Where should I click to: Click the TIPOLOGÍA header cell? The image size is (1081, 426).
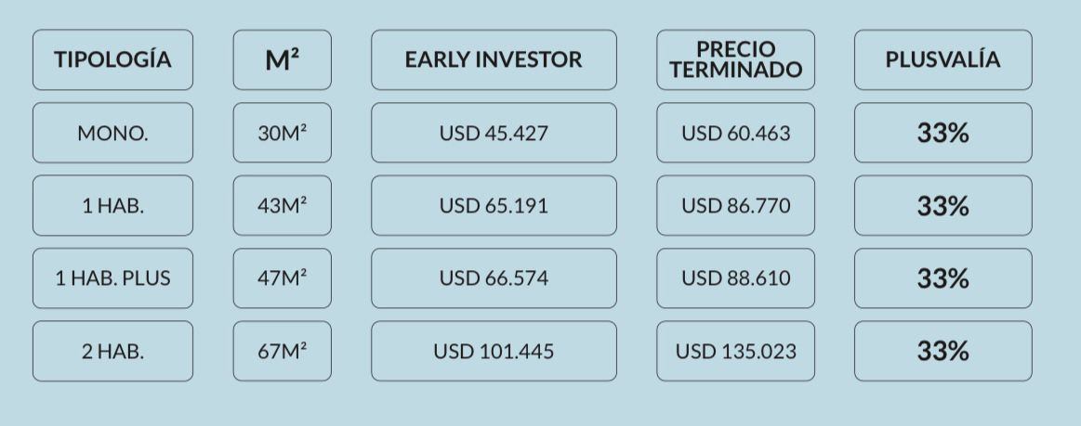pos(112,60)
